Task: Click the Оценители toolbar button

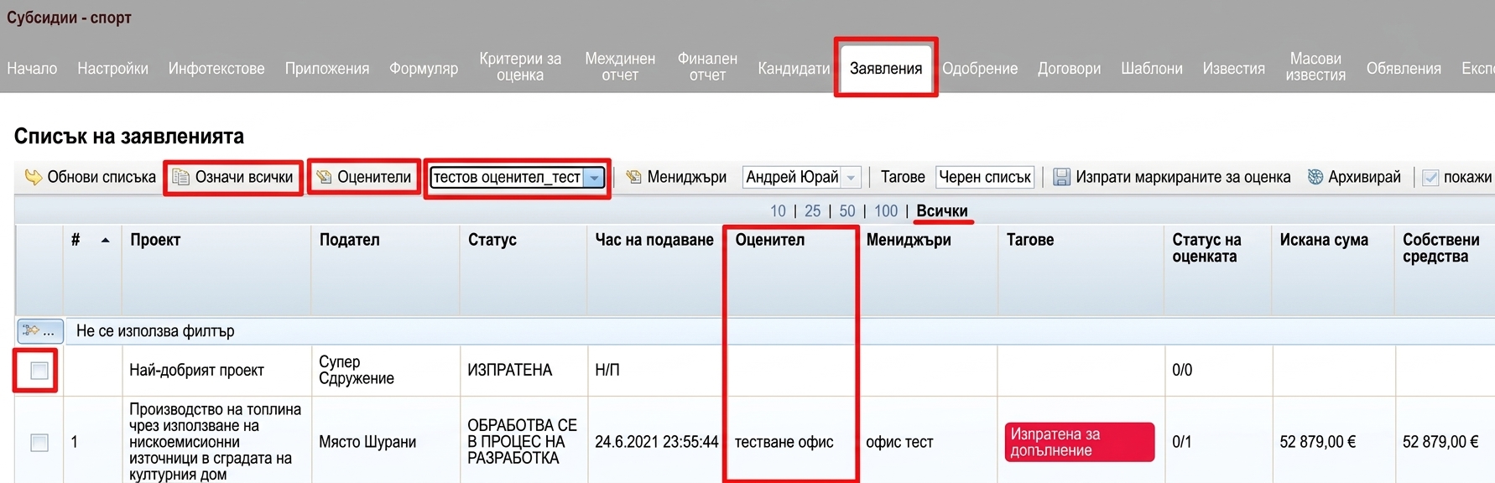Action: [x=364, y=177]
